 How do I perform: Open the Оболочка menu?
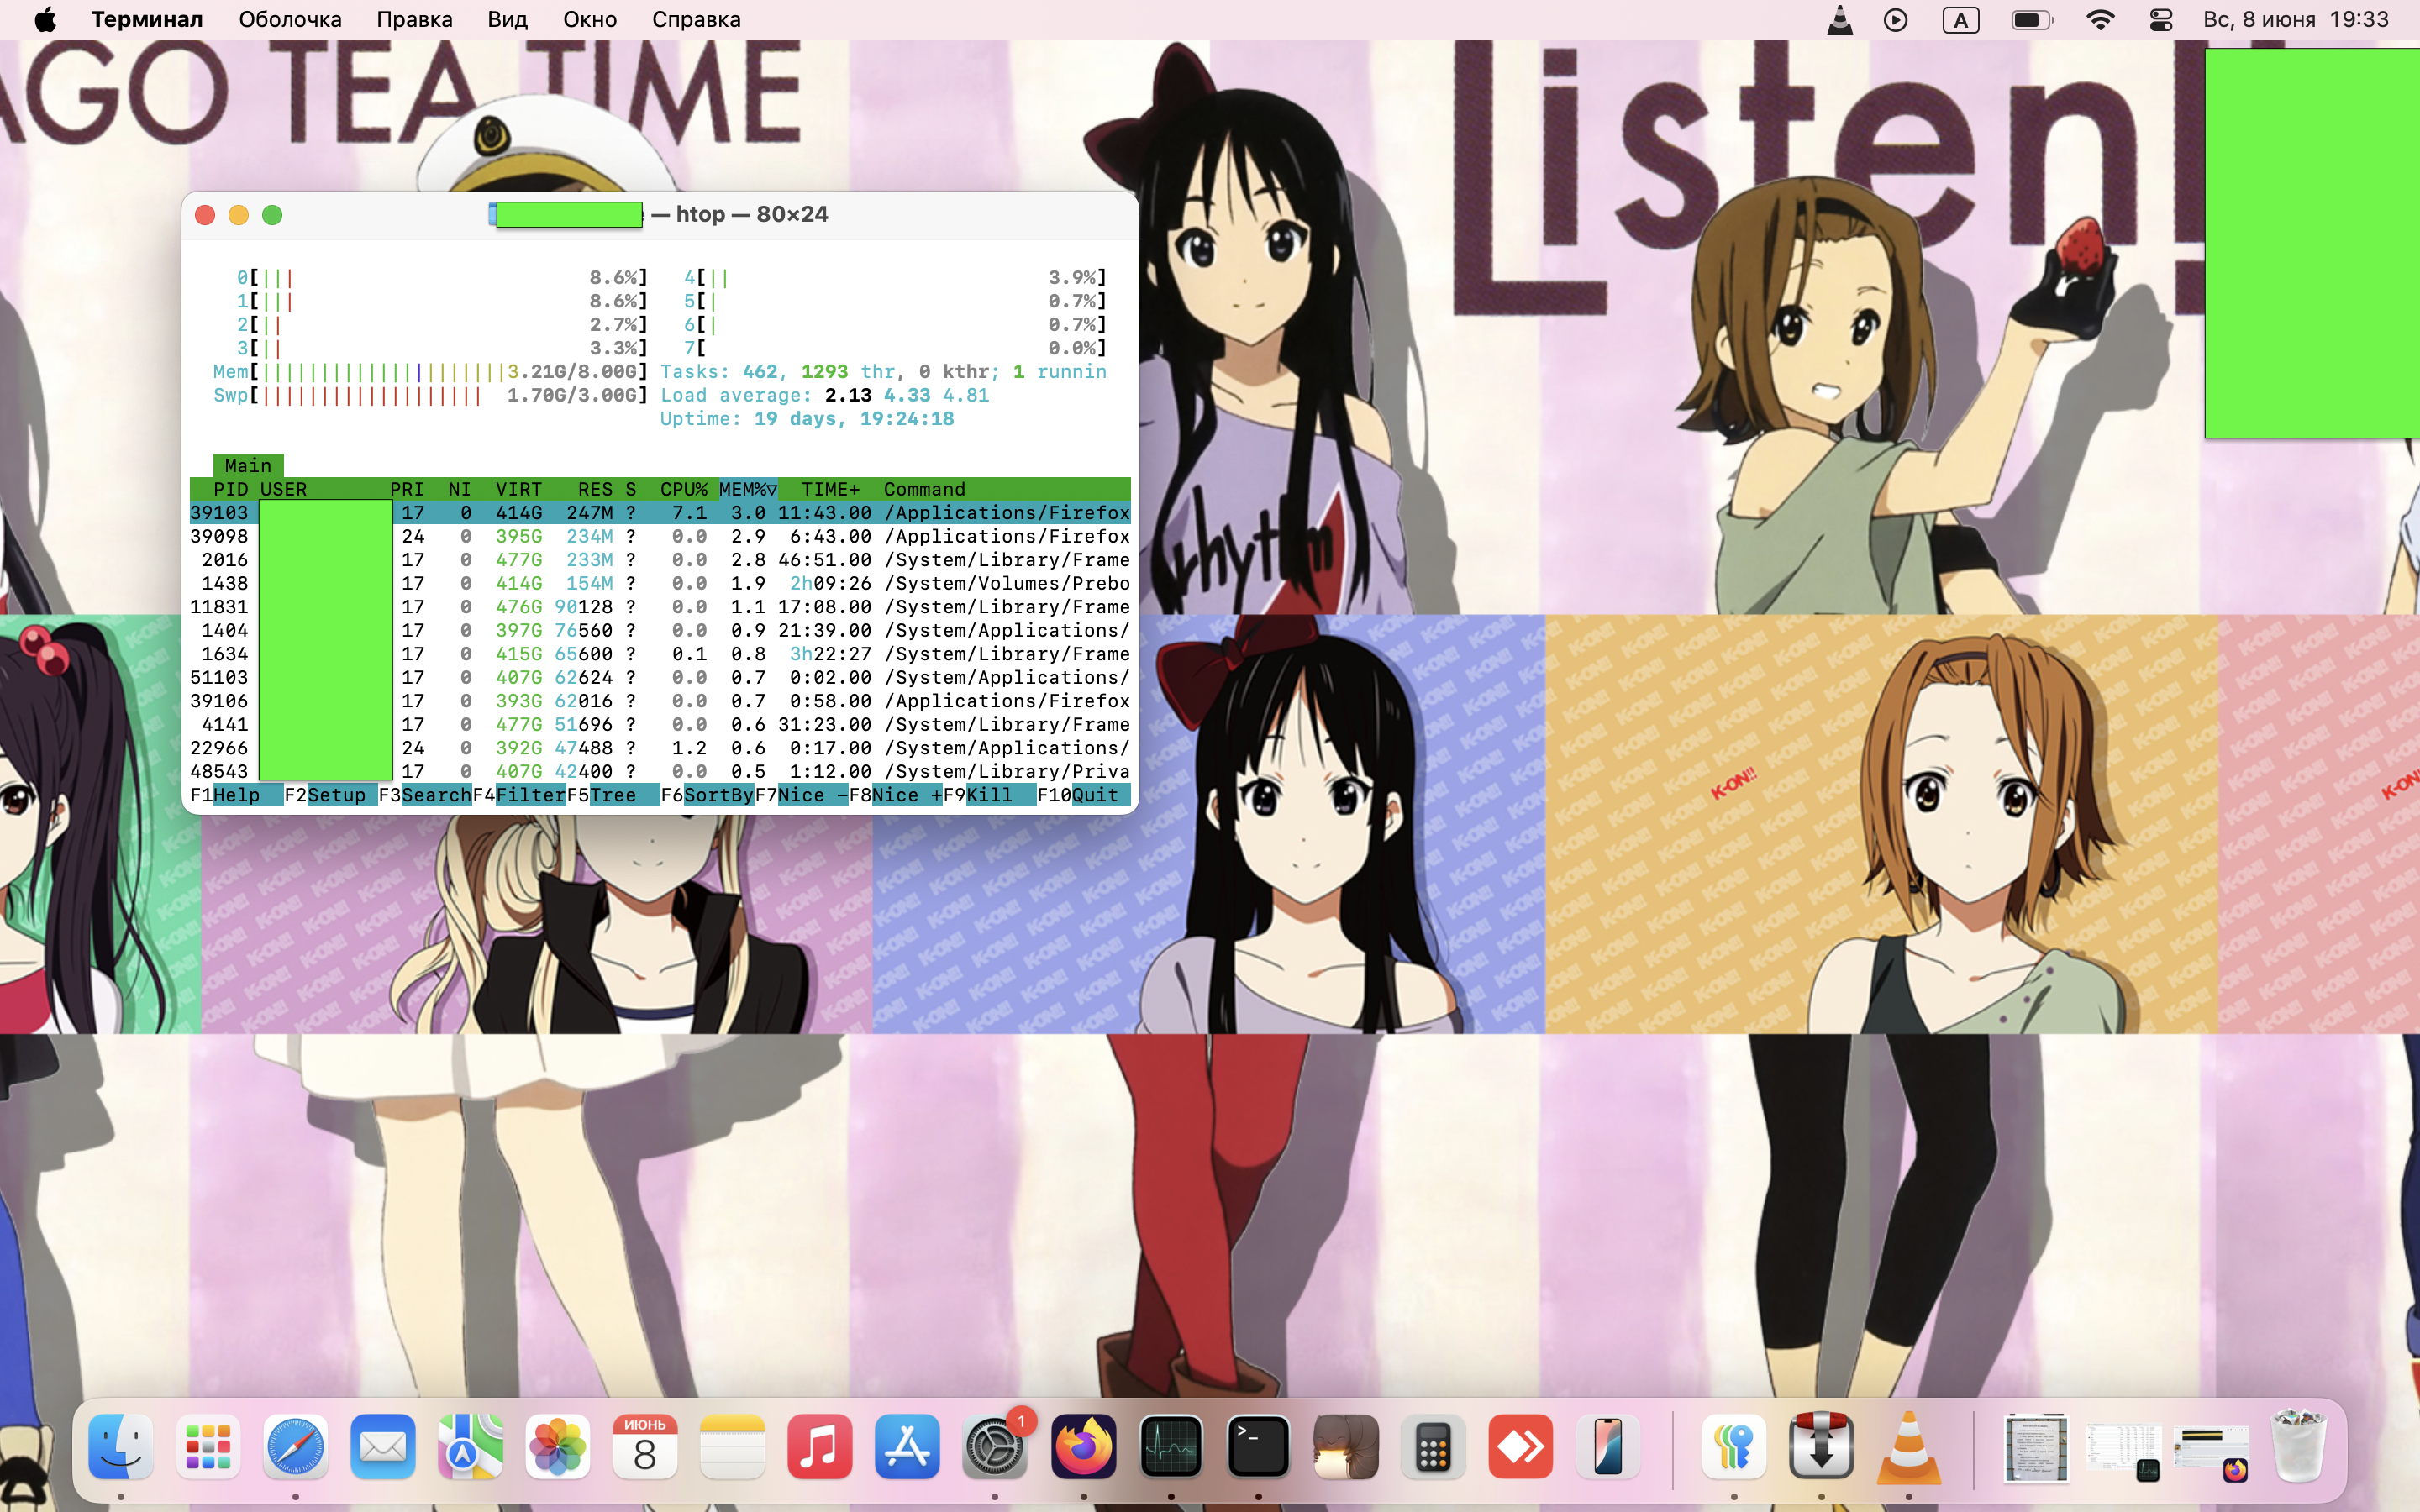pos(290,20)
